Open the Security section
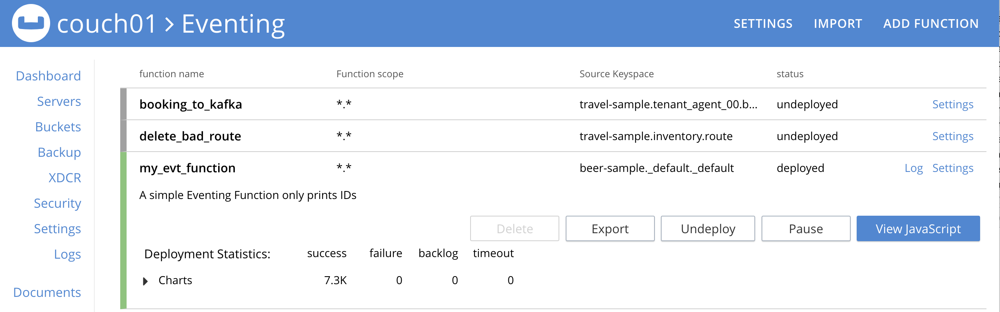 [57, 203]
